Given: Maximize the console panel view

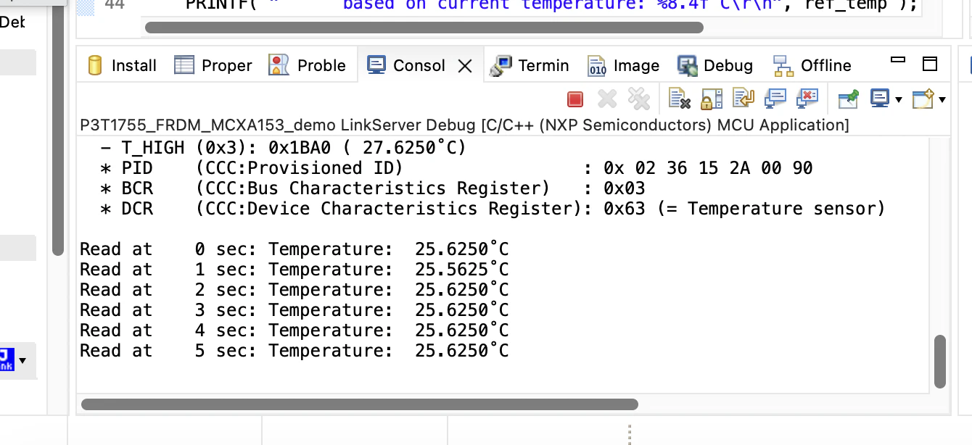Looking at the screenshot, I should click(x=930, y=64).
